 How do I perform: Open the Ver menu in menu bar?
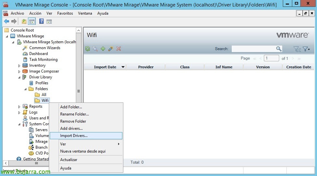pos(49,13)
